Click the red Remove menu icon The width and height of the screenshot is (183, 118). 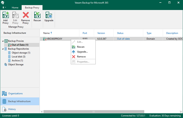tap(74, 57)
